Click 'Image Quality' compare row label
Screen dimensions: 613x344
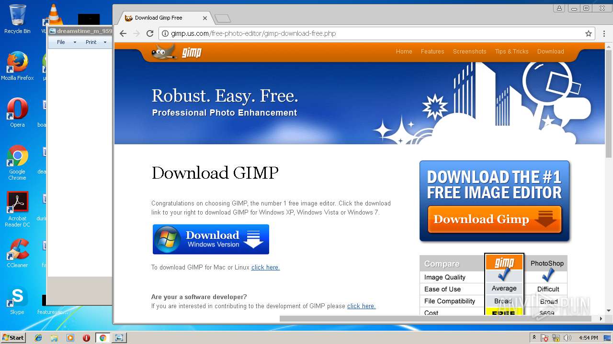[x=444, y=277]
